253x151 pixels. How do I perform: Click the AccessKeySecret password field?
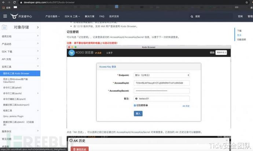(x=162, y=91)
